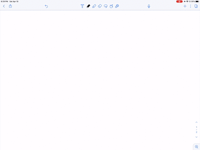Select the Lasso selection tool
200x150 pixels.
click(105, 6)
